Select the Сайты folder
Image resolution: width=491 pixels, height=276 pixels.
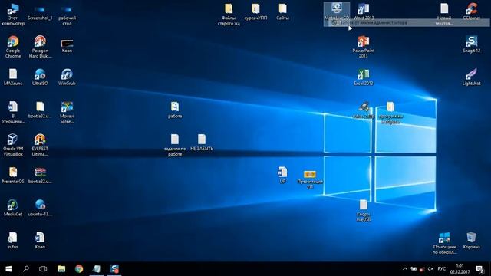[283, 12]
